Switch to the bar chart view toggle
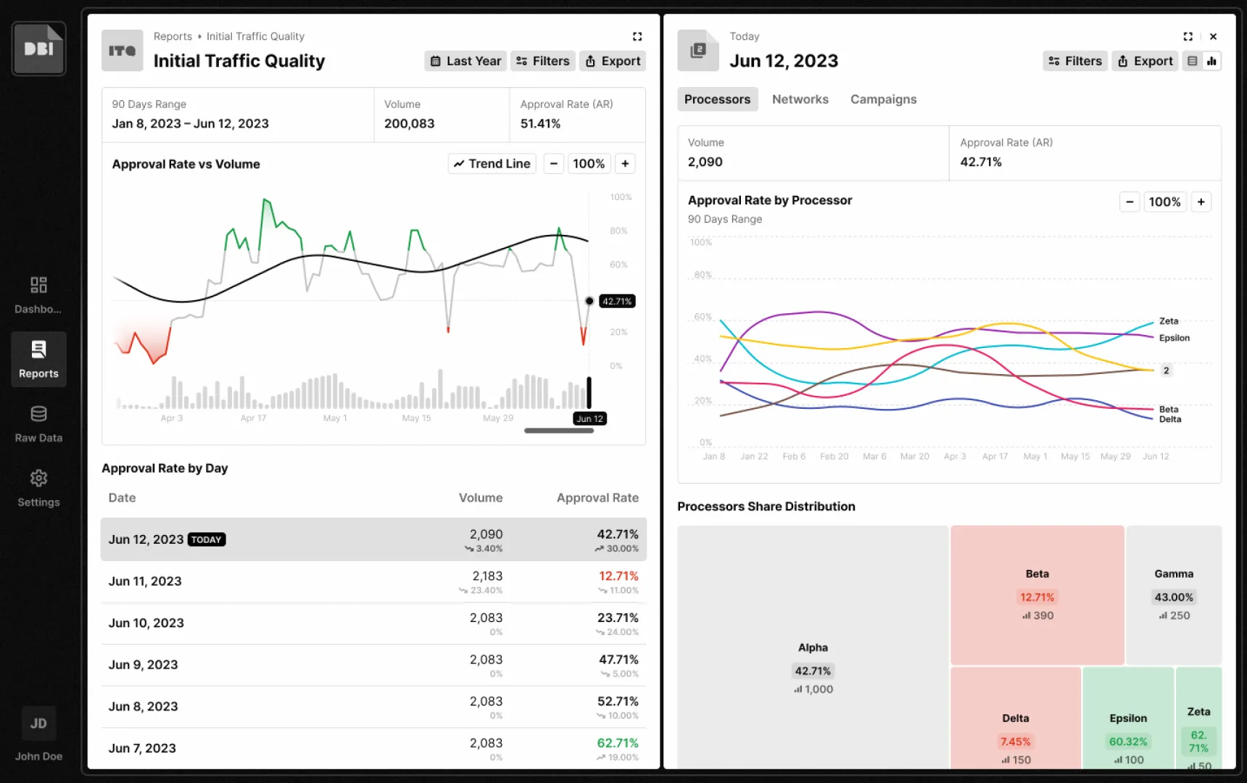 [1211, 62]
